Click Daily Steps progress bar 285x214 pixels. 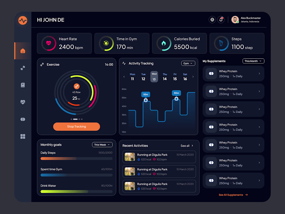pyautogui.click(x=76, y=158)
